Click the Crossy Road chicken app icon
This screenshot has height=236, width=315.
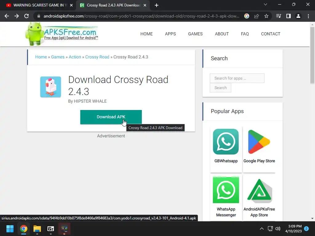(x=51, y=87)
